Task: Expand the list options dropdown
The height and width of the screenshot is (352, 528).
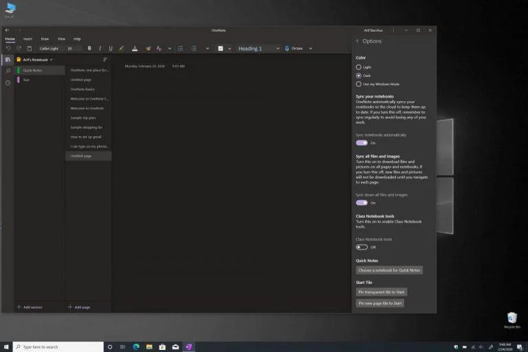Action: click(x=208, y=49)
